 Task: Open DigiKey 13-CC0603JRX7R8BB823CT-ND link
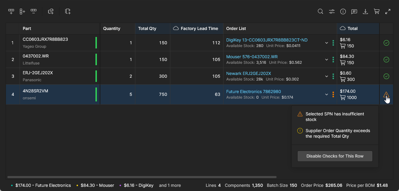point(267,40)
